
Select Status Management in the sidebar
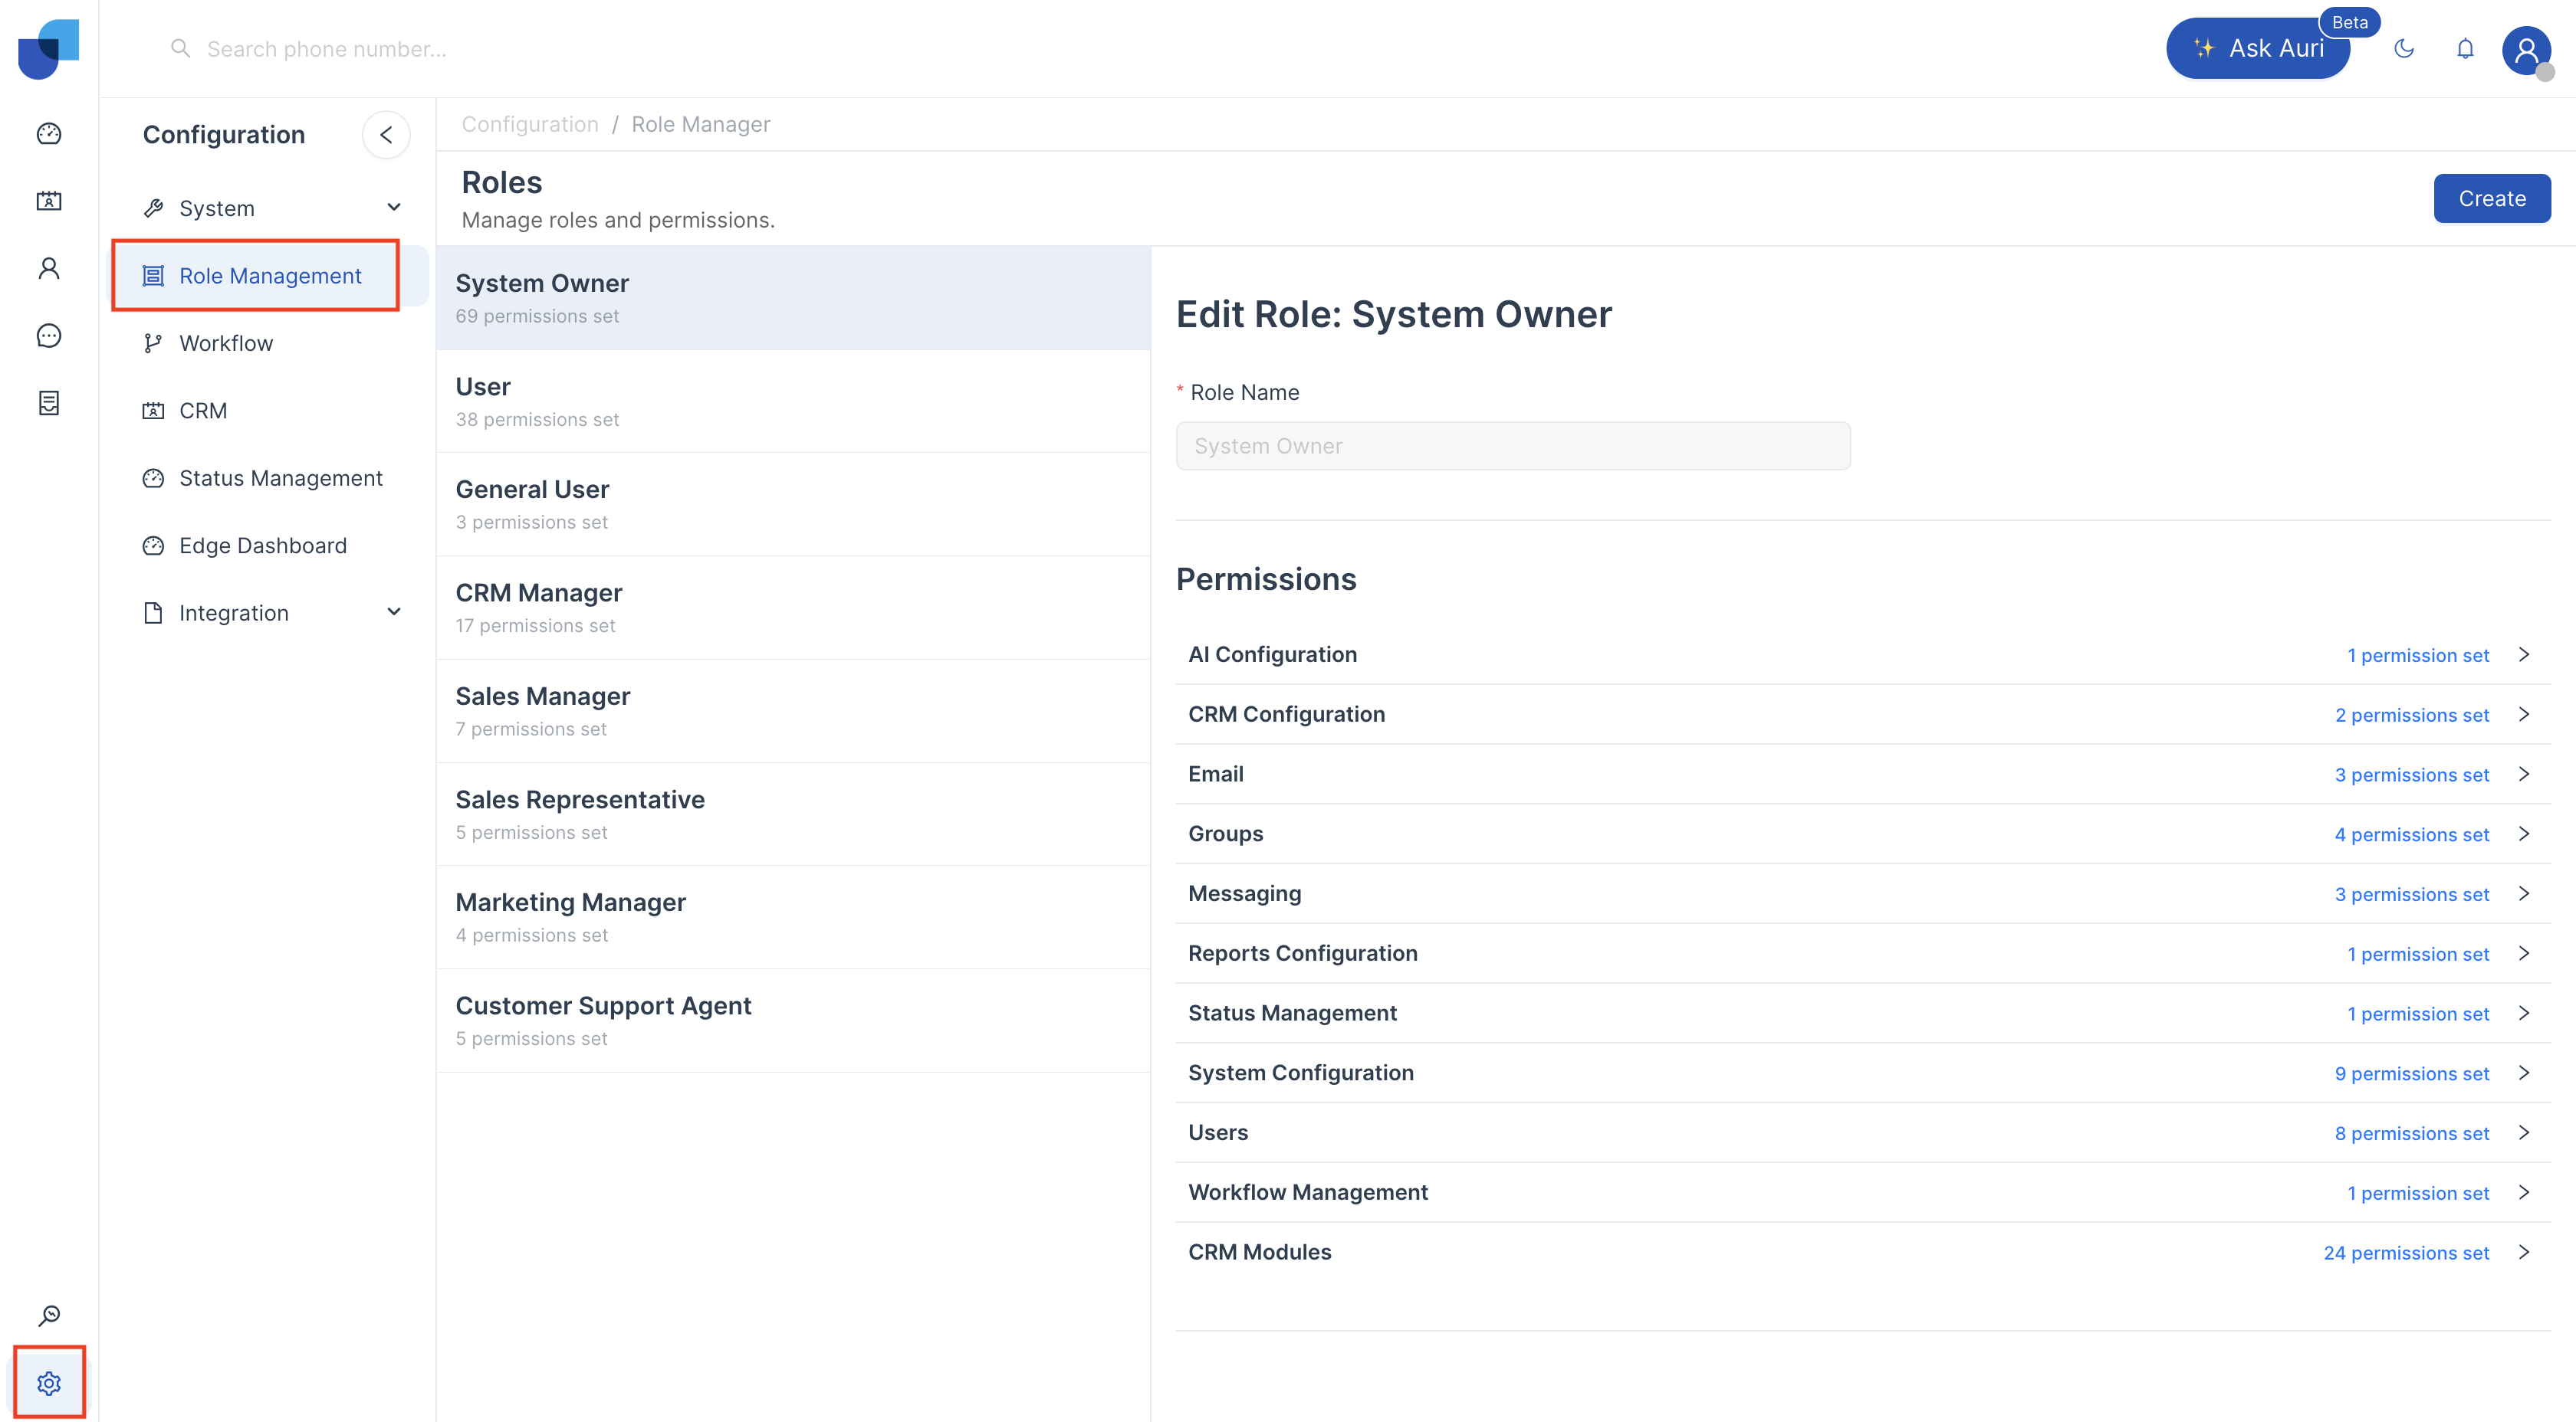pos(280,477)
